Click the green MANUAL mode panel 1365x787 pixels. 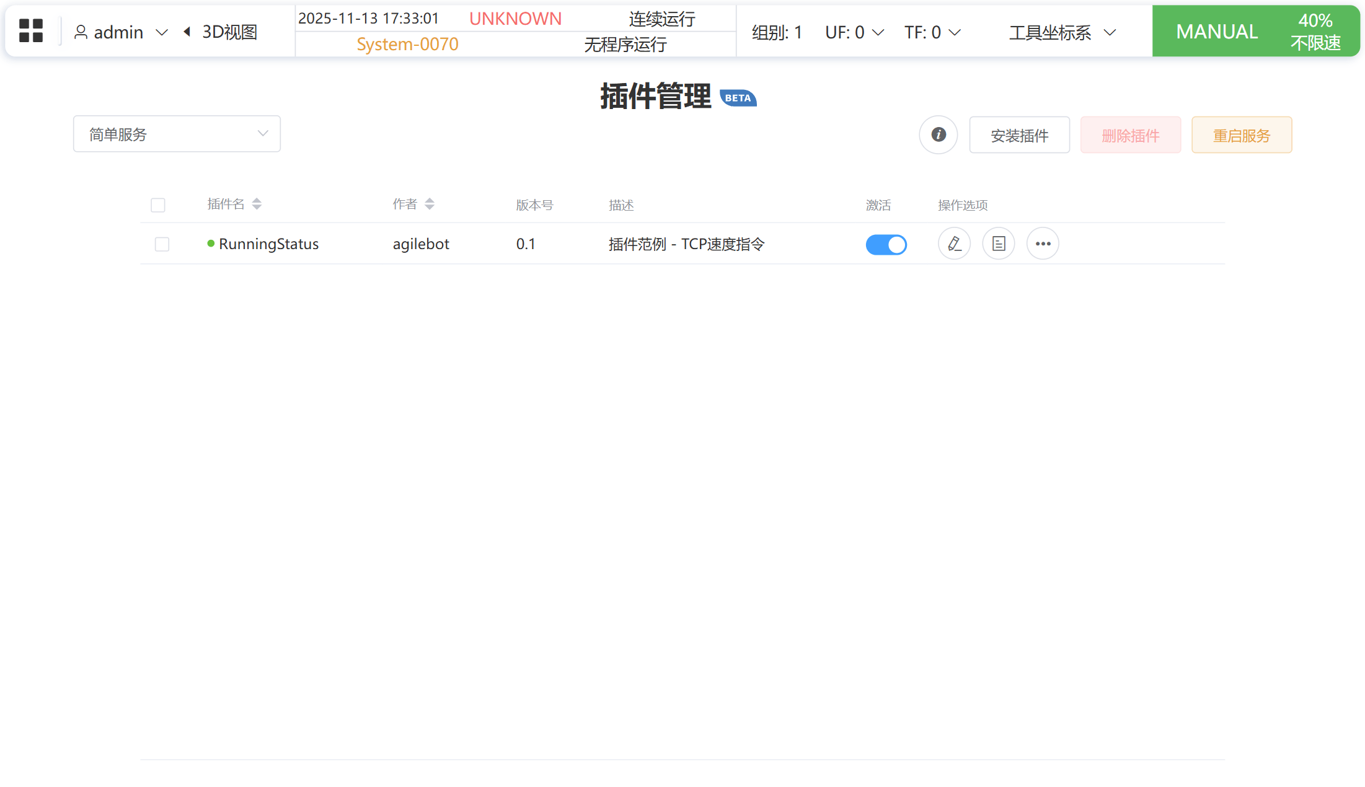pyautogui.click(x=1216, y=32)
